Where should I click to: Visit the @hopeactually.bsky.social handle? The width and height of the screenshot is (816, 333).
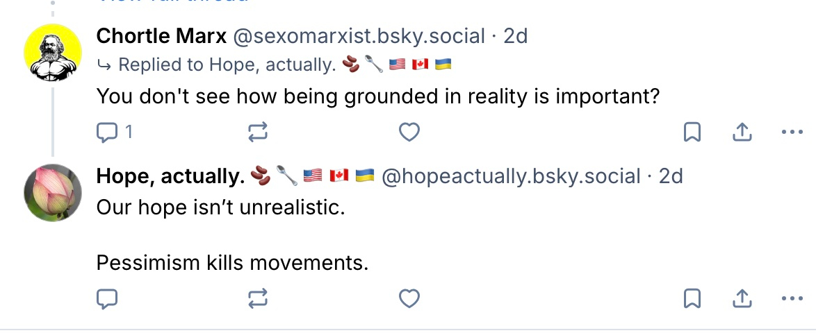tap(511, 176)
